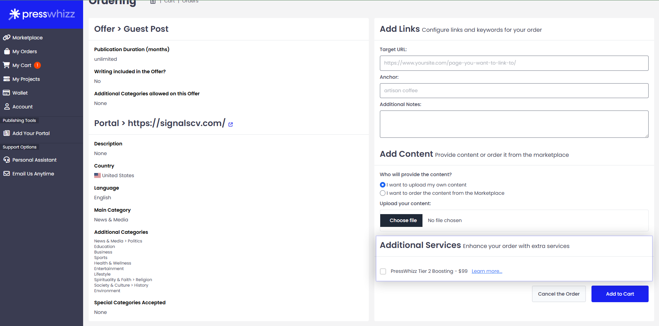Click the Add to Cart button
This screenshot has width=659, height=326.
click(x=620, y=294)
